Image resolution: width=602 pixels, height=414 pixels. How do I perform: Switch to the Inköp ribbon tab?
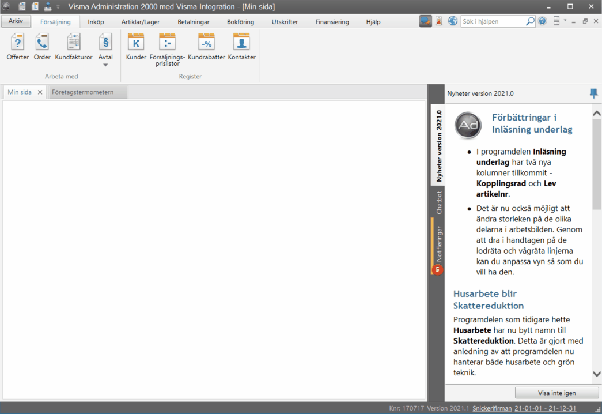(96, 22)
